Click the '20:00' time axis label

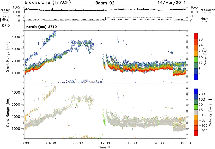[159, 143]
